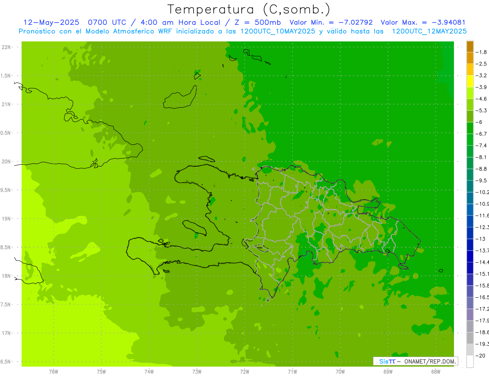Pick the orange swatch between -1.8 and -2.5

pos(470,58)
